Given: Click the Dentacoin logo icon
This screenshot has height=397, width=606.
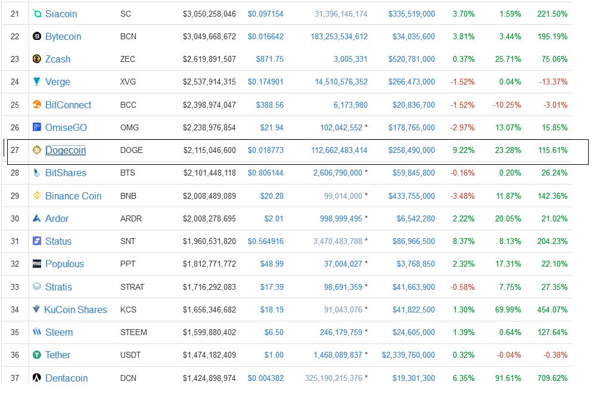Looking at the screenshot, I should 37,377.
